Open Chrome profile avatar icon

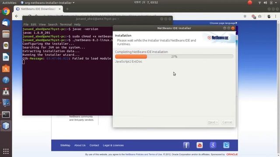(269, 17)
